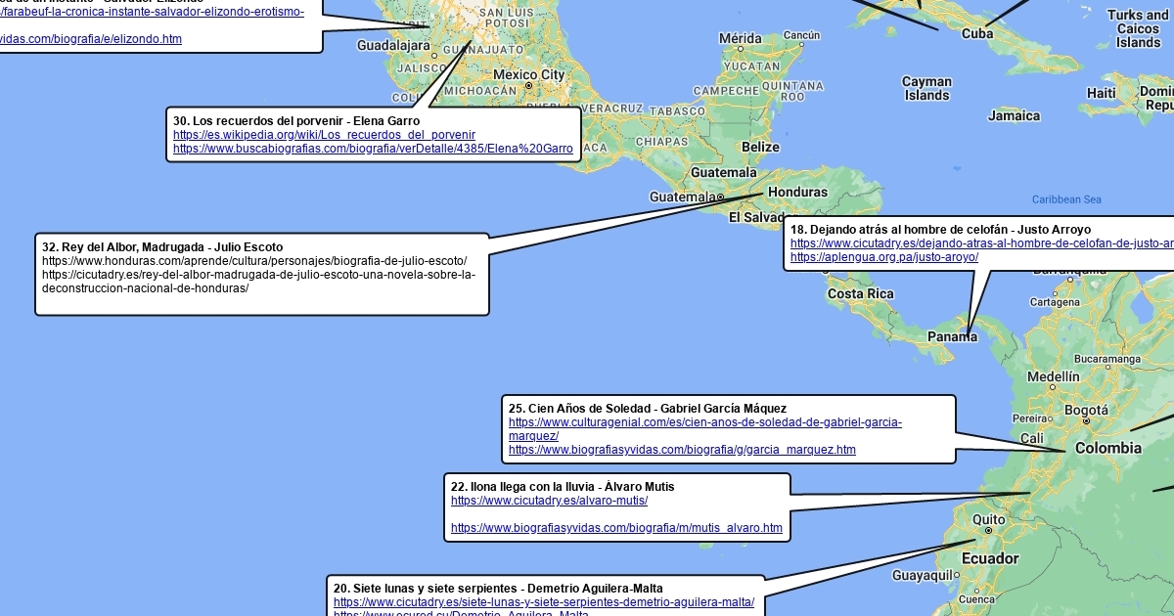Click the Veracruz state label
The image size is (1174, 616).
pyautogui.click(x=611, y=108)
